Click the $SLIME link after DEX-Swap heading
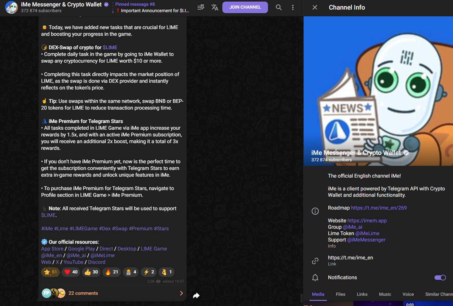This screenshot has height=306, width=453. [110, 48]
